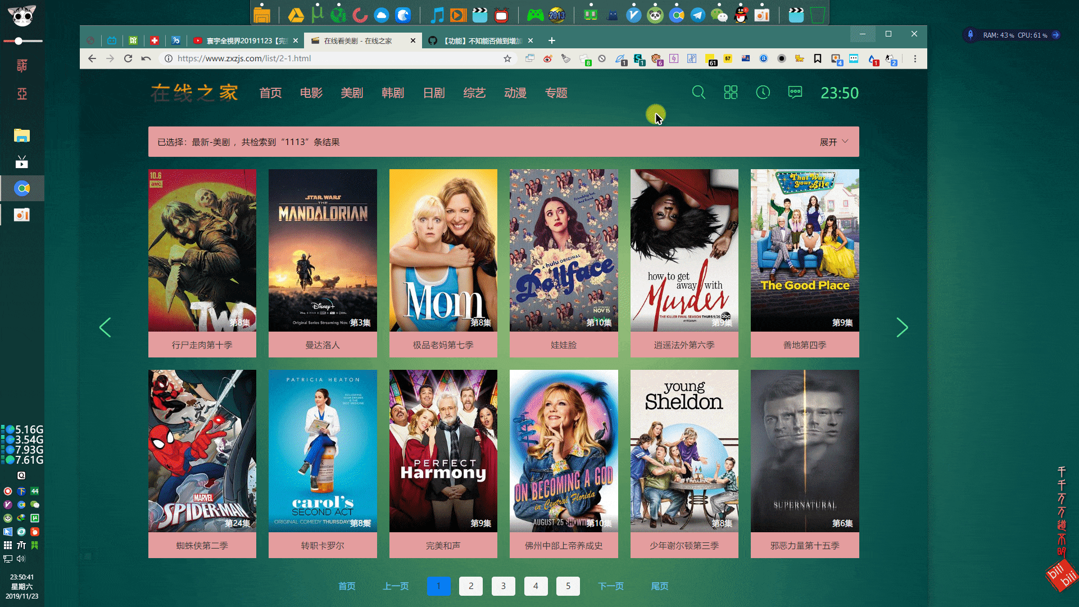Open the 电影 navigation menu
Viewport: 1079px width, 607px height.
click(x=311, y=93)
